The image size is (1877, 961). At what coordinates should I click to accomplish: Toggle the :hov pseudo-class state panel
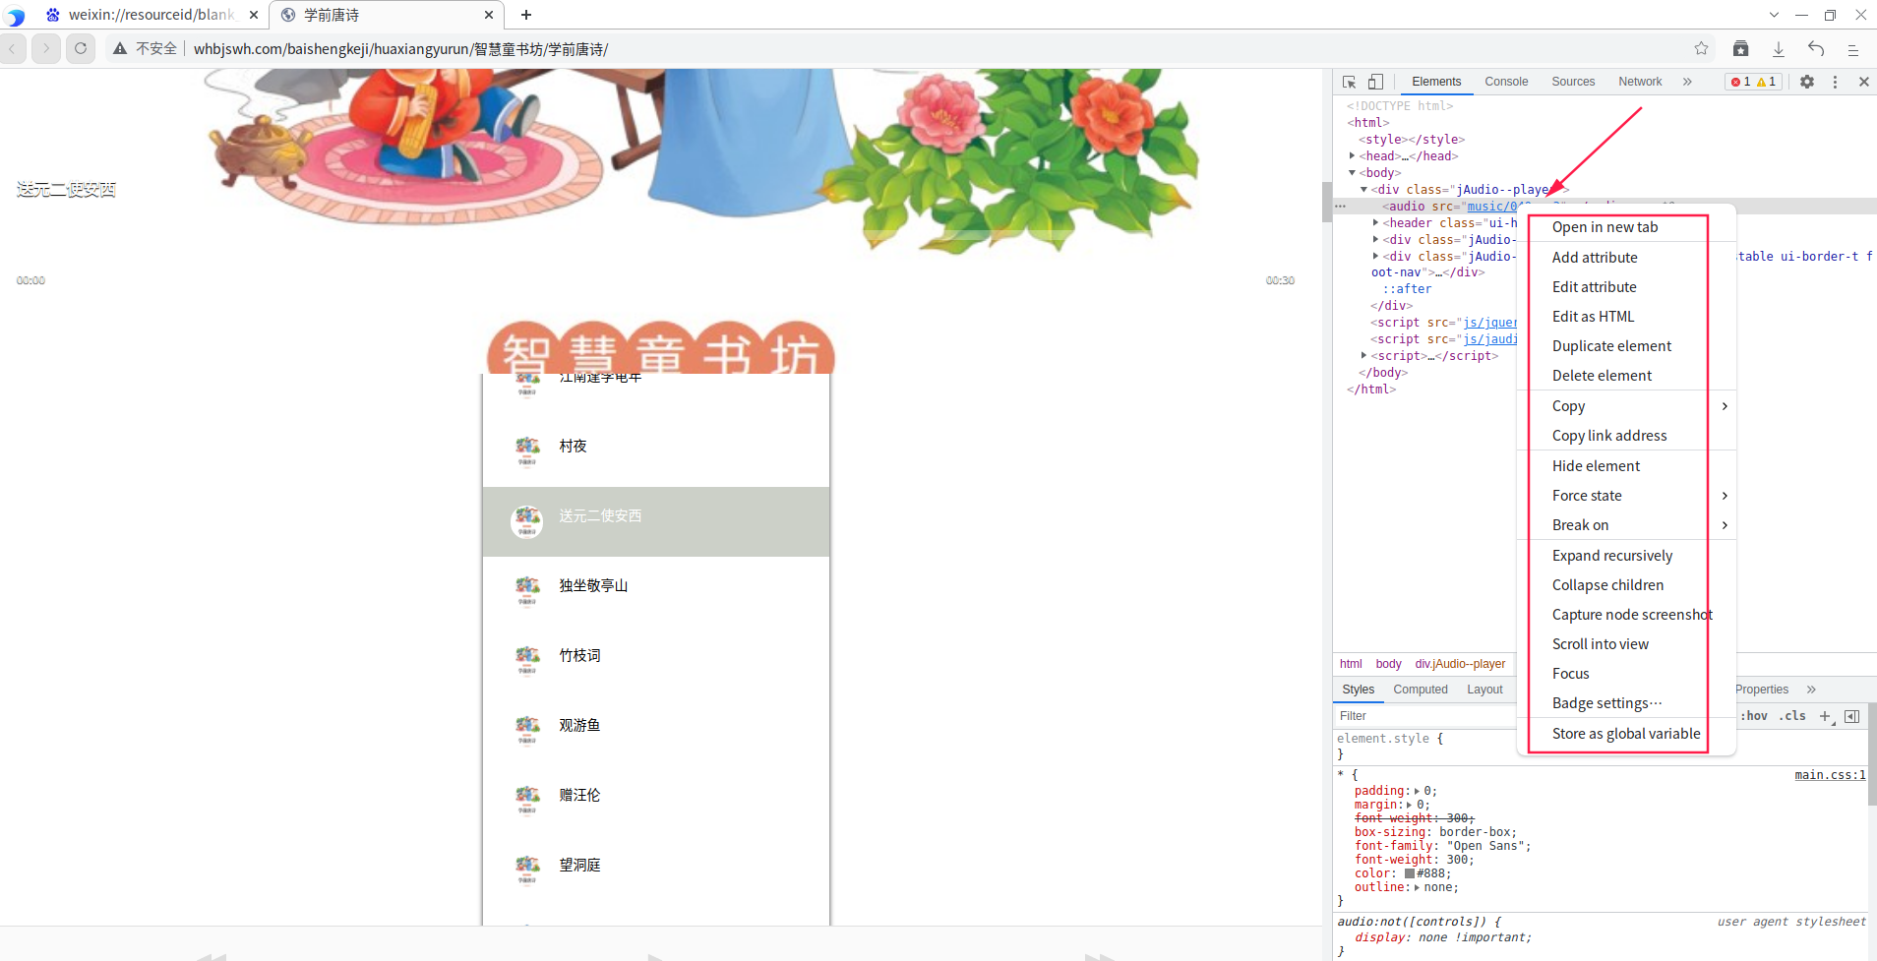coord(1755,716)
